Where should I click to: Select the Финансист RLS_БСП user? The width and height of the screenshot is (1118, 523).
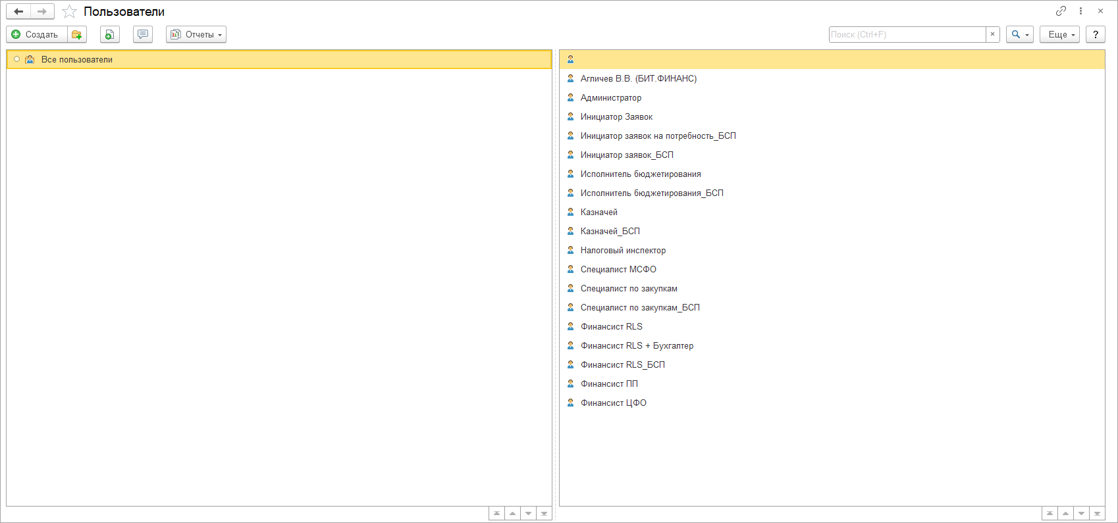[x=832, y=364]
